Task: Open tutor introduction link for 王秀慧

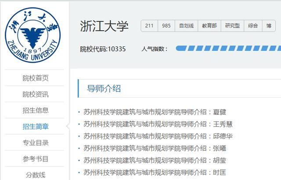Action: [x=158, y=124]
